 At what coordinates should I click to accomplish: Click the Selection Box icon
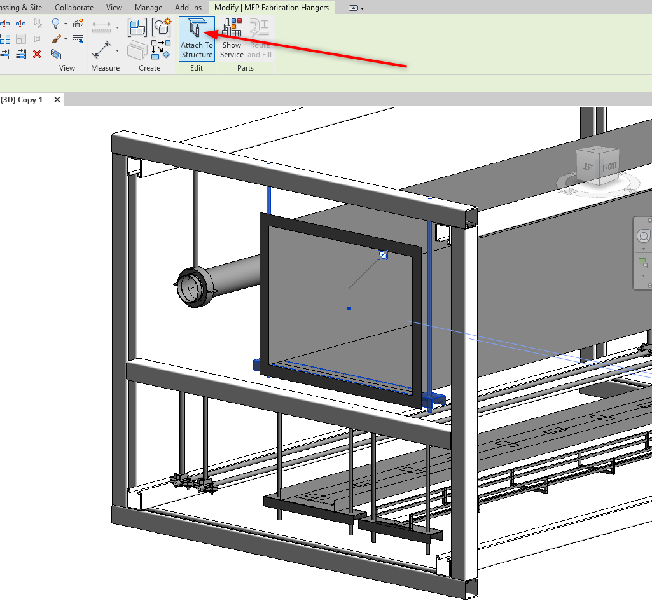(56, 54)
